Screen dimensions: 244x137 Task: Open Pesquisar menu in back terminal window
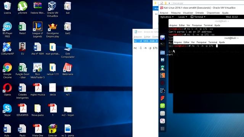pos(197,25)
